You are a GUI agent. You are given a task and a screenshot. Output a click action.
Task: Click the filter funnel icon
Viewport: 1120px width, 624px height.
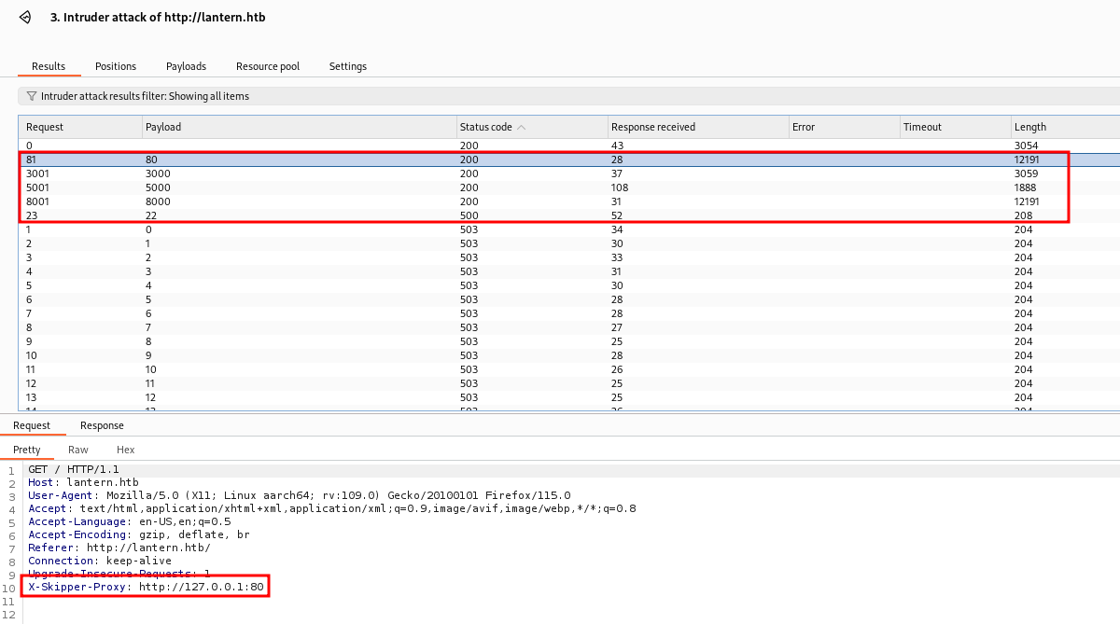pyautogui.click(x=31, y=96)
